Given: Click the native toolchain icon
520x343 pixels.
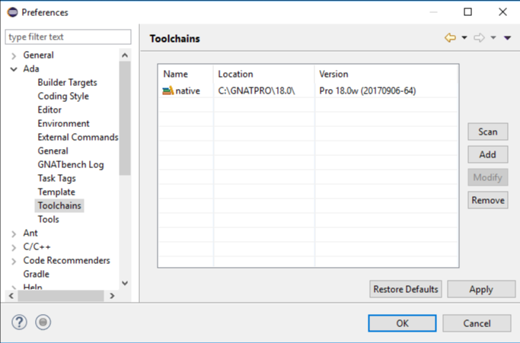Looking at the screenshot, I should coord(167,91).
